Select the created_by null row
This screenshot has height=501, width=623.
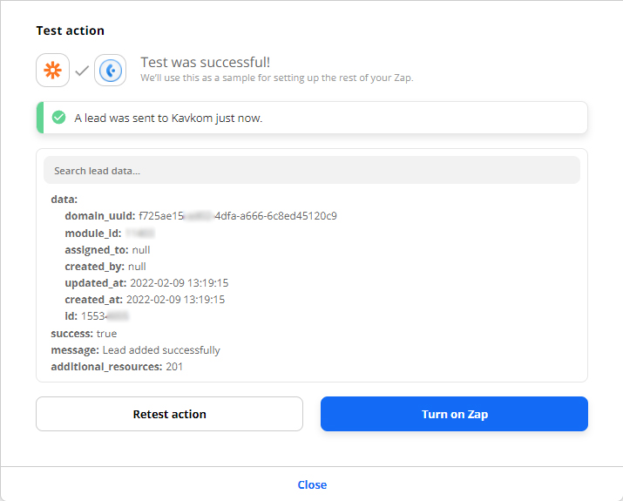pyautogui.click(x=105, y=266)
